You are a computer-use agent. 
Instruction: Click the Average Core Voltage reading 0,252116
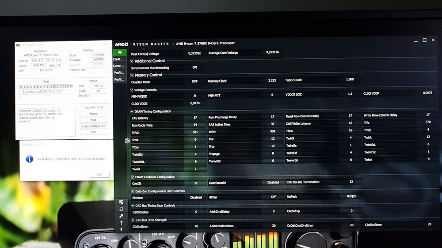click(272, 53)
